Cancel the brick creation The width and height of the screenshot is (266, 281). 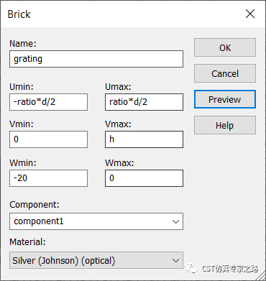coord(225,73)
